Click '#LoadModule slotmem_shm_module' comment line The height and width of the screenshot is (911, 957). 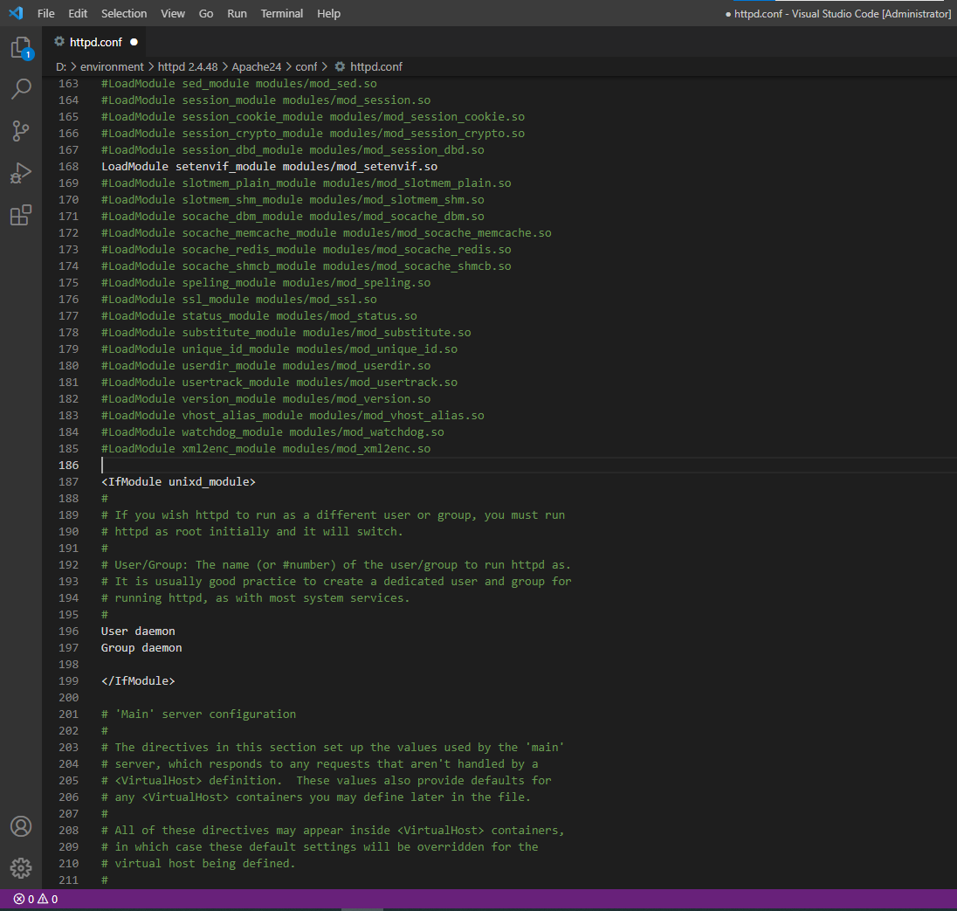[x=293, y=200]
